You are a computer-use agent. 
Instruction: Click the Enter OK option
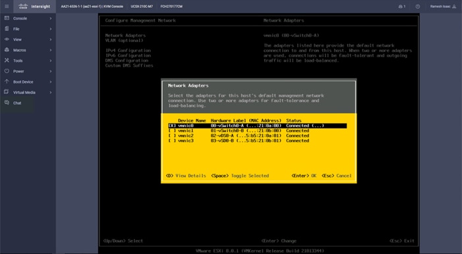304,176
